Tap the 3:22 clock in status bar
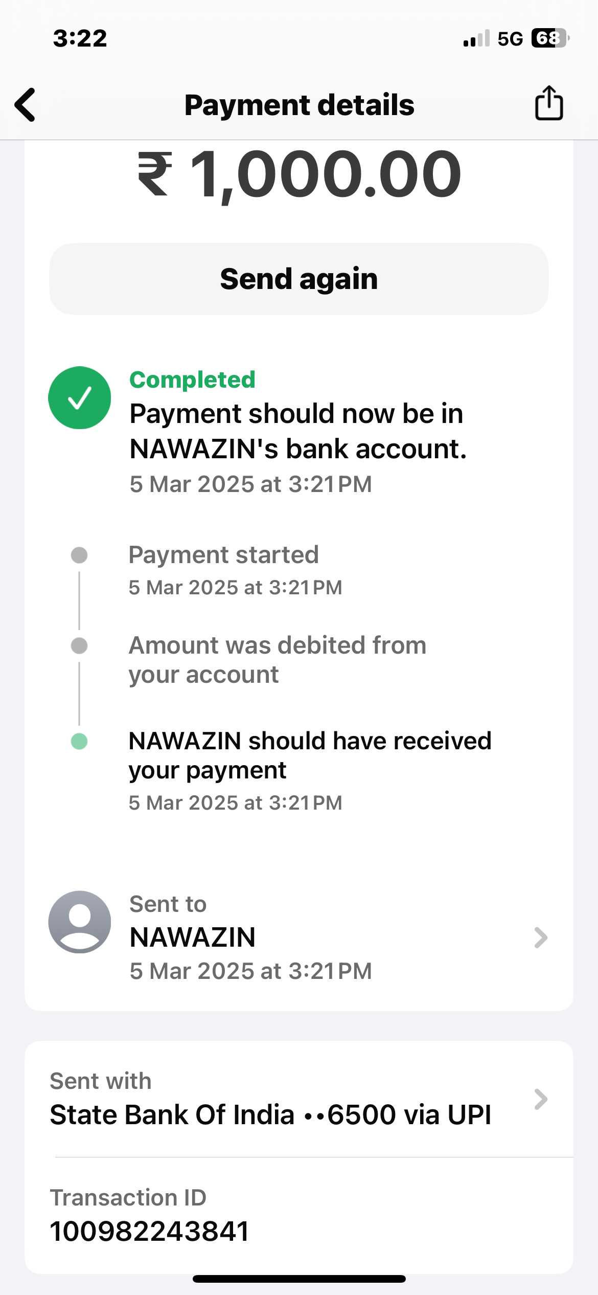Image resolution: width=598 pixels, height=1295 pixels. [x=80, y=38]
